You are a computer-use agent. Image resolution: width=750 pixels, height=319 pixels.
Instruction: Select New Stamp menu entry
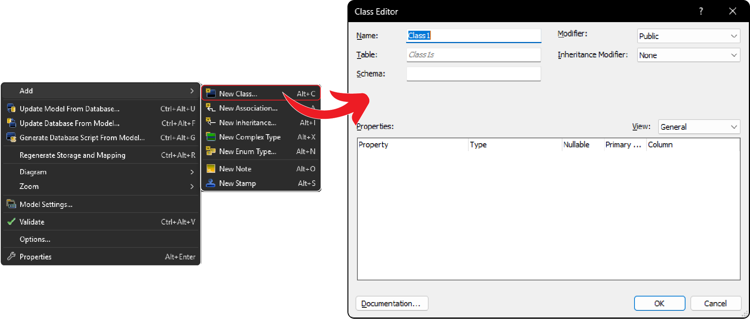261,183
